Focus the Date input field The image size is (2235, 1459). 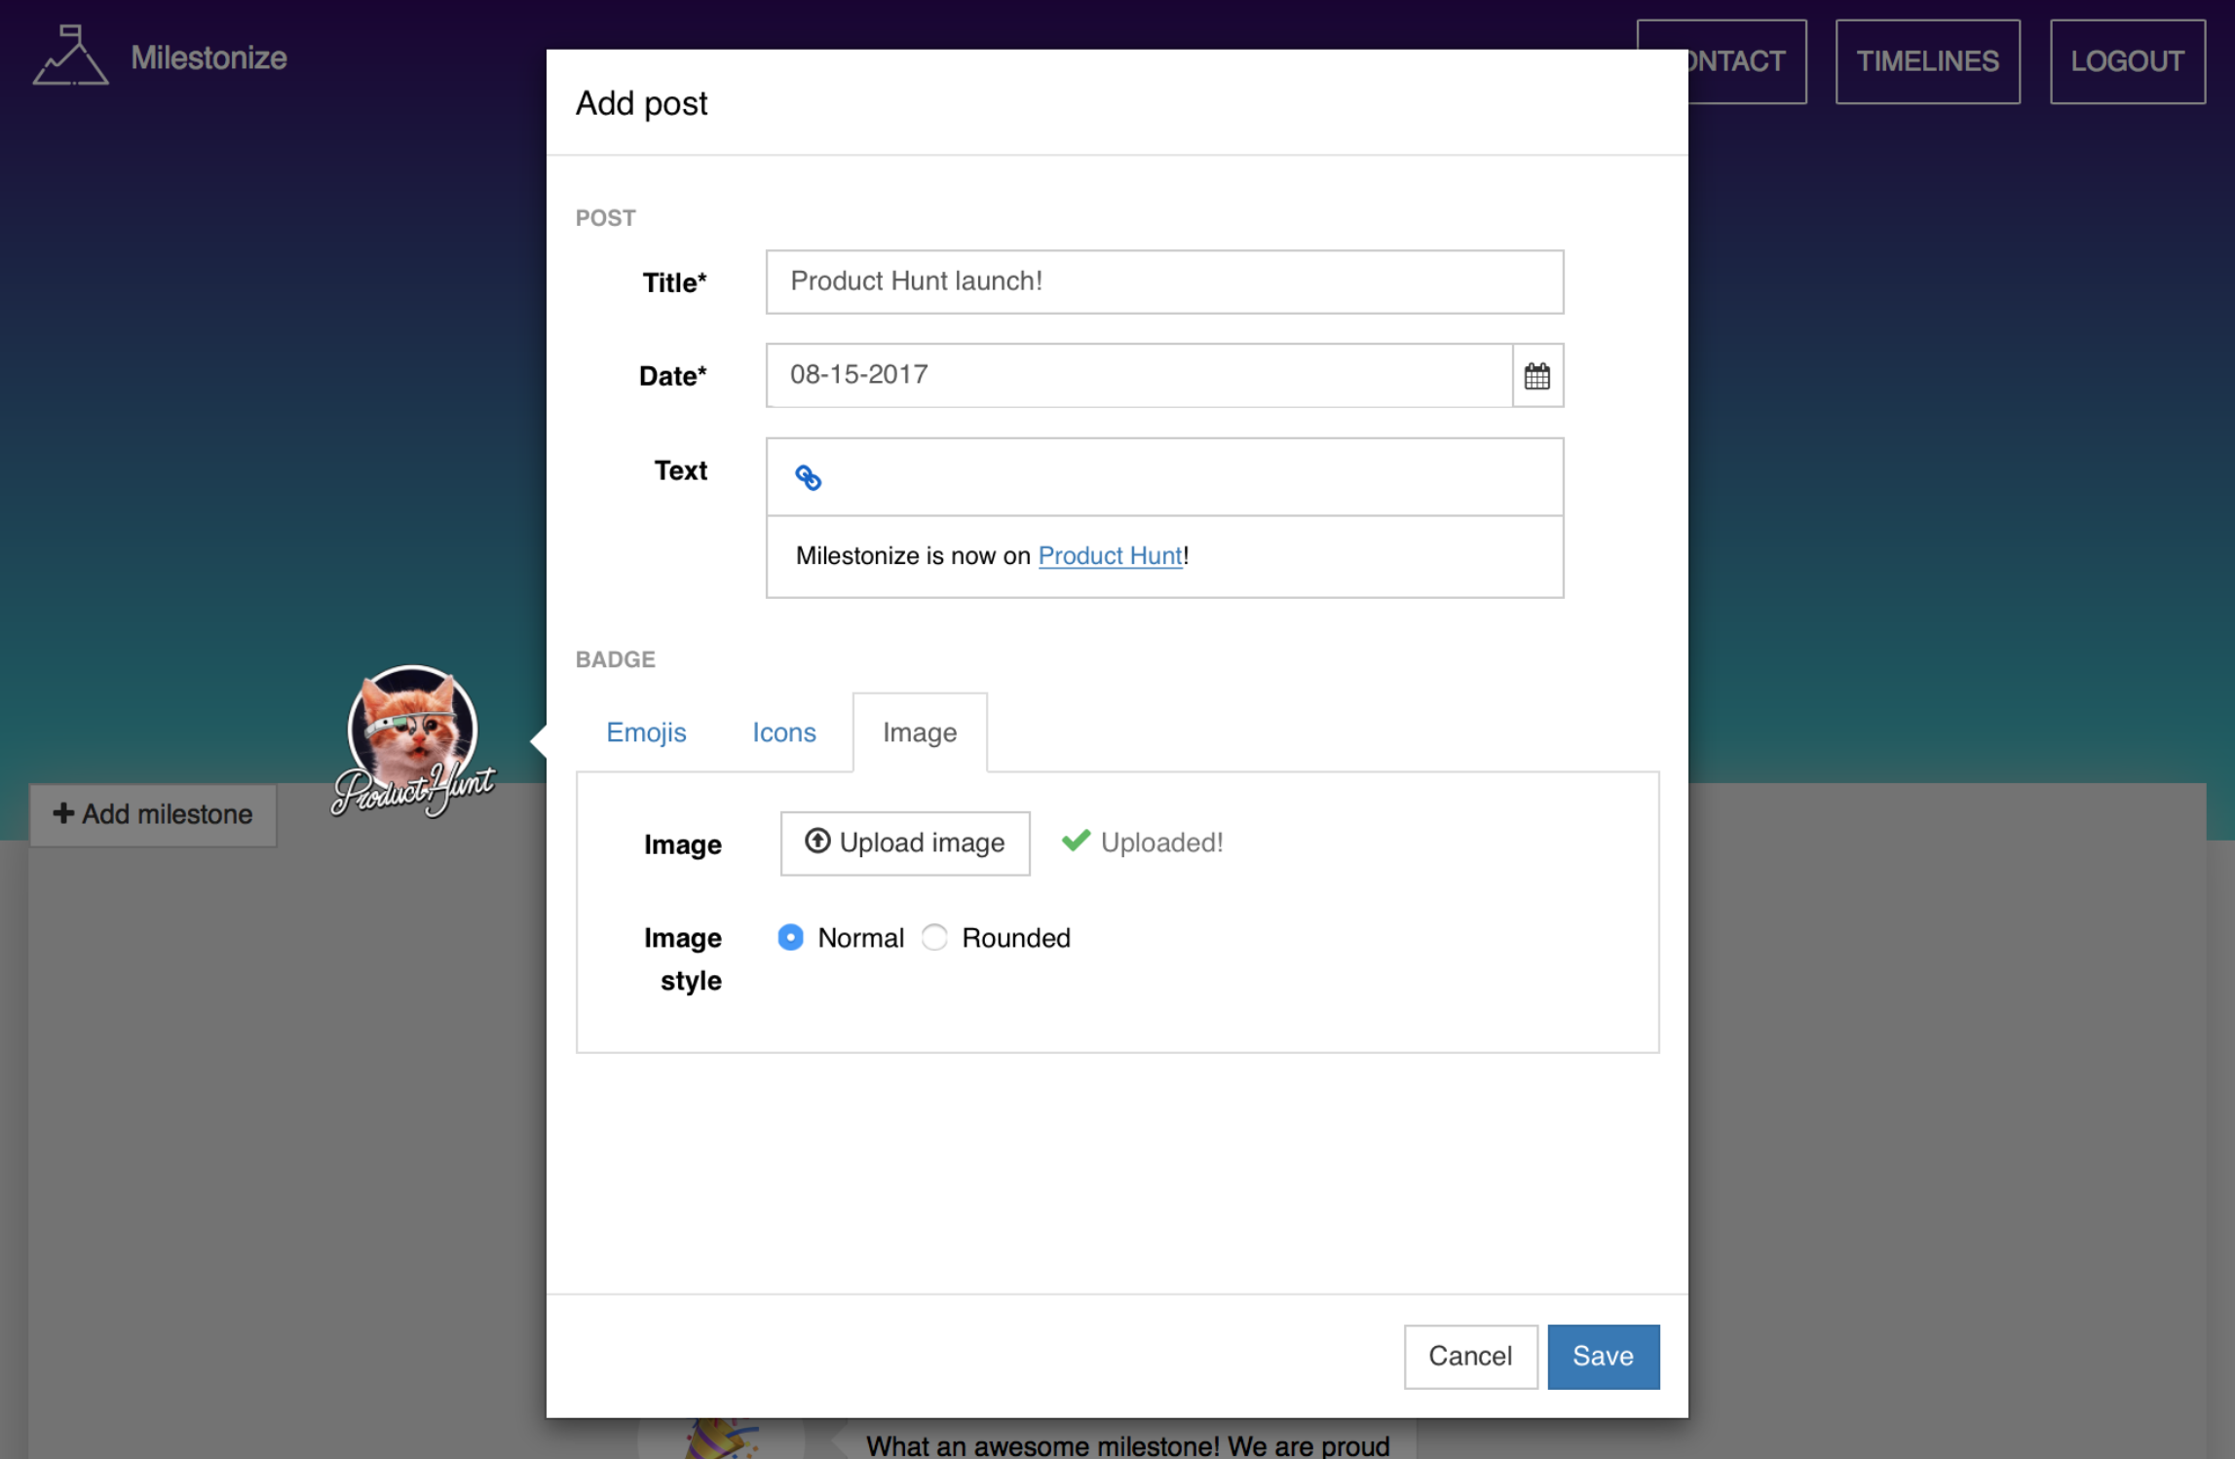click(x=1138, y=375)
